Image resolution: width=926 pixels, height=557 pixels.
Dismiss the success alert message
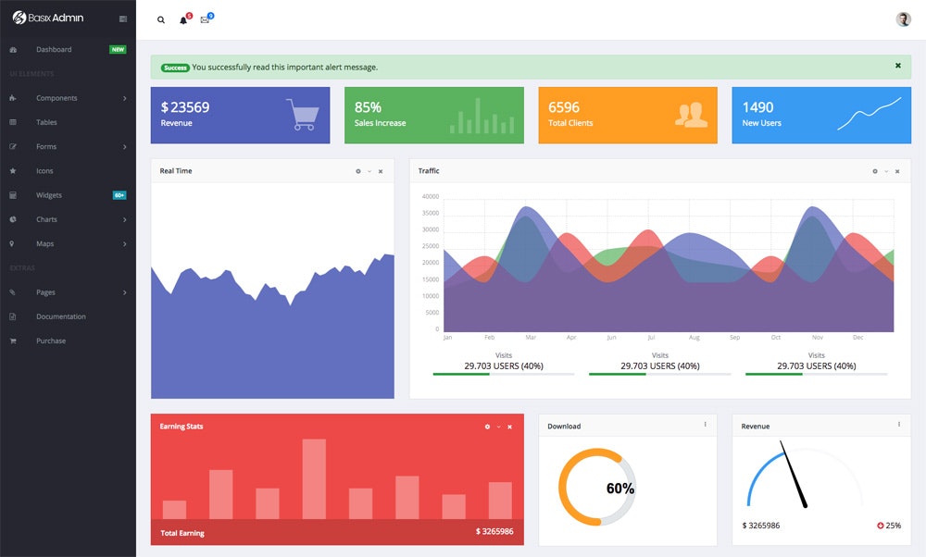click(x=897, y=66)
